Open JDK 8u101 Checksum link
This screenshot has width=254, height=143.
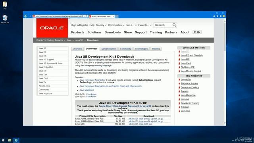tap(91, 94)
